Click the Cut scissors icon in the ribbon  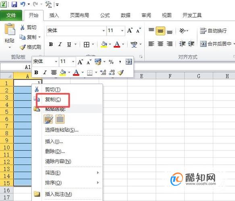point(23,27)
